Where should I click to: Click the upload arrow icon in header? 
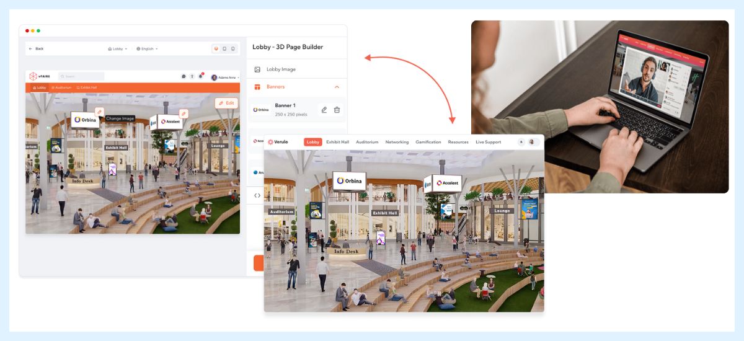click(x=192, y=76)
